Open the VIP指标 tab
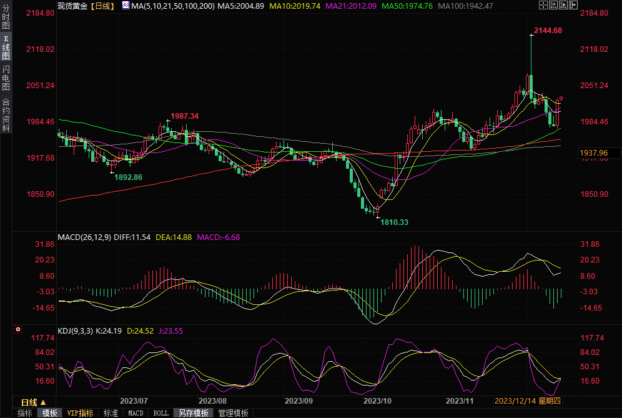The height and width of the screenshot is (418, 622). (x=81, y=413)
